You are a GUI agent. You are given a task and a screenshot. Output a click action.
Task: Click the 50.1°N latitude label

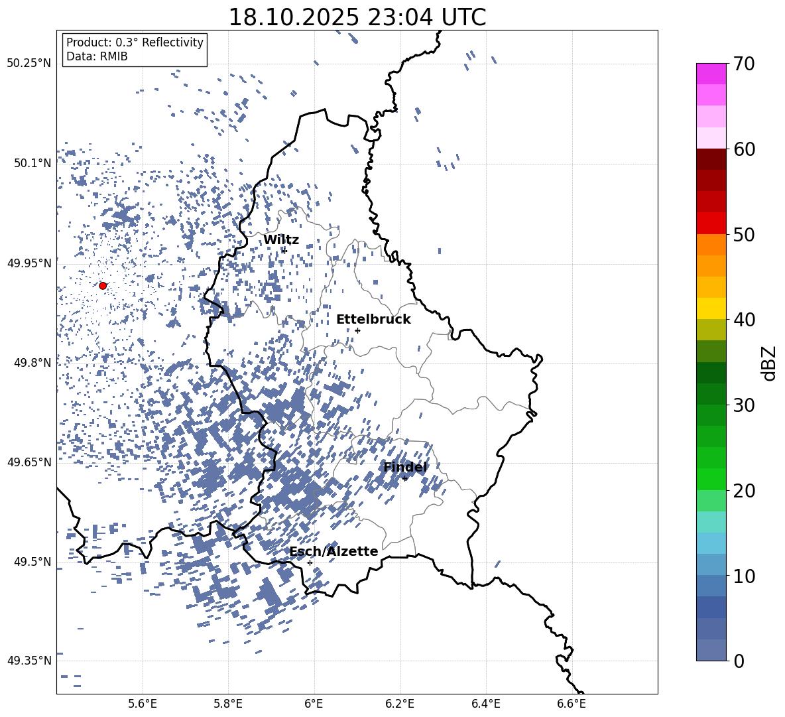point(32,163)
